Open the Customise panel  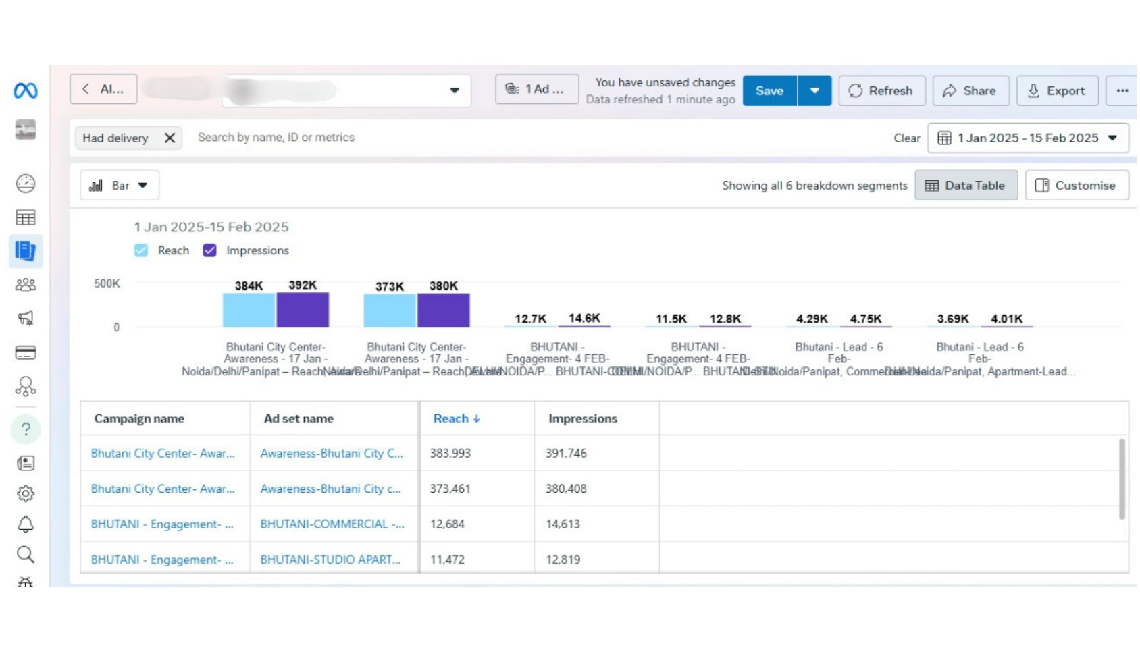pyautogui.click(x=1077, y=185)
